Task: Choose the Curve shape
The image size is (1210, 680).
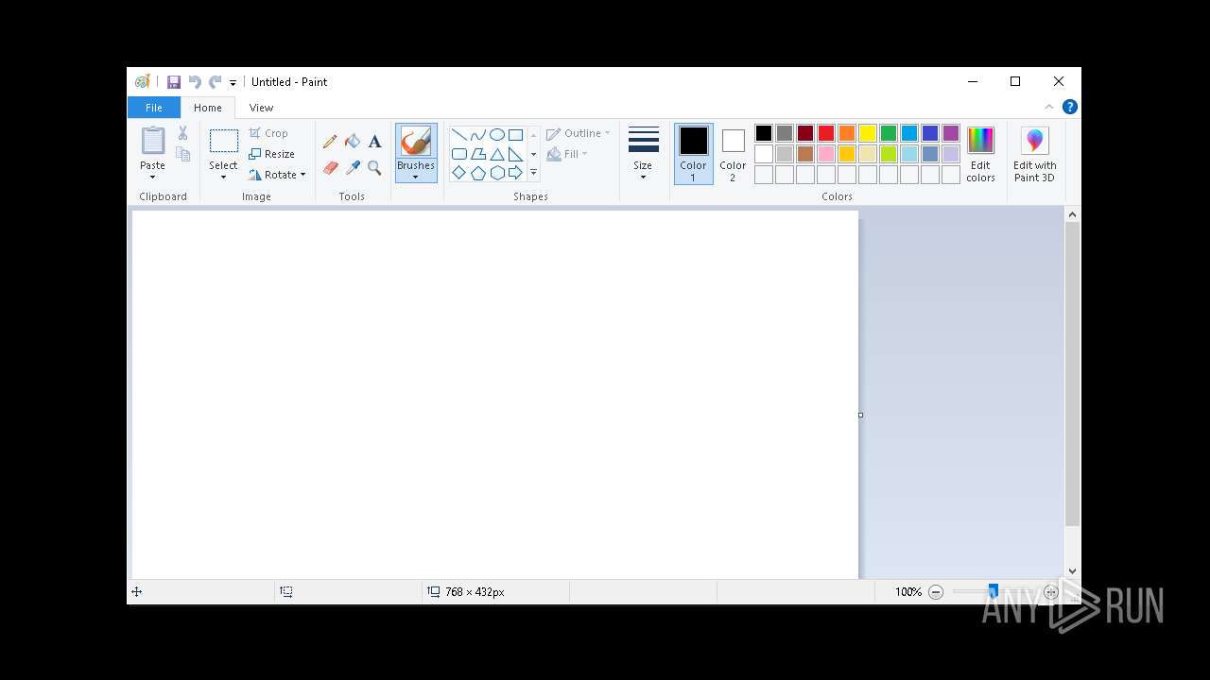Action: pos(477,135)
